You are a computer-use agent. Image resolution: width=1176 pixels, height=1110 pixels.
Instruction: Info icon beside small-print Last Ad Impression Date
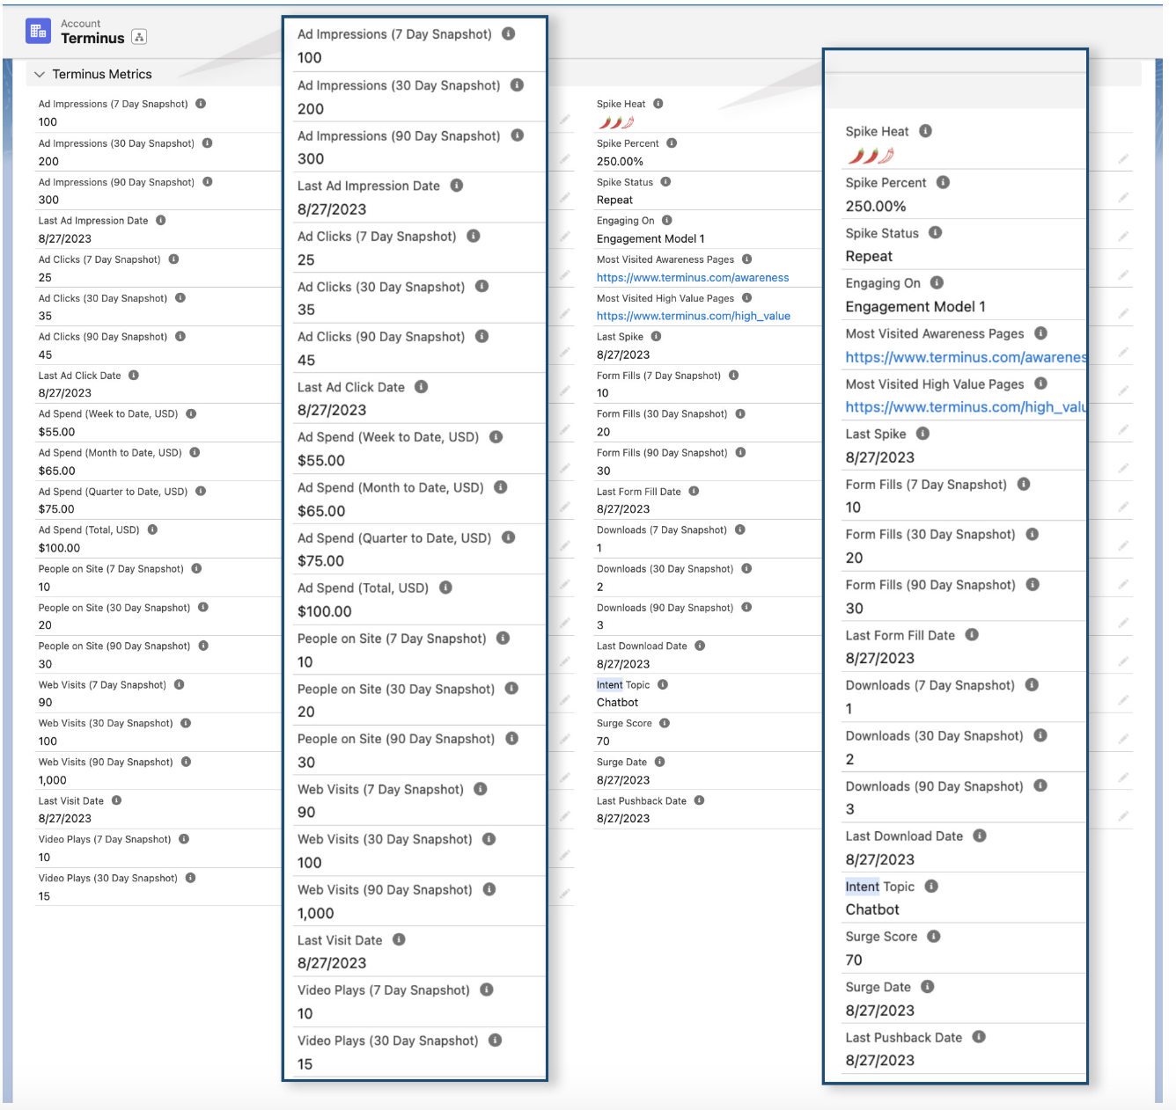(x=161, y=221)
